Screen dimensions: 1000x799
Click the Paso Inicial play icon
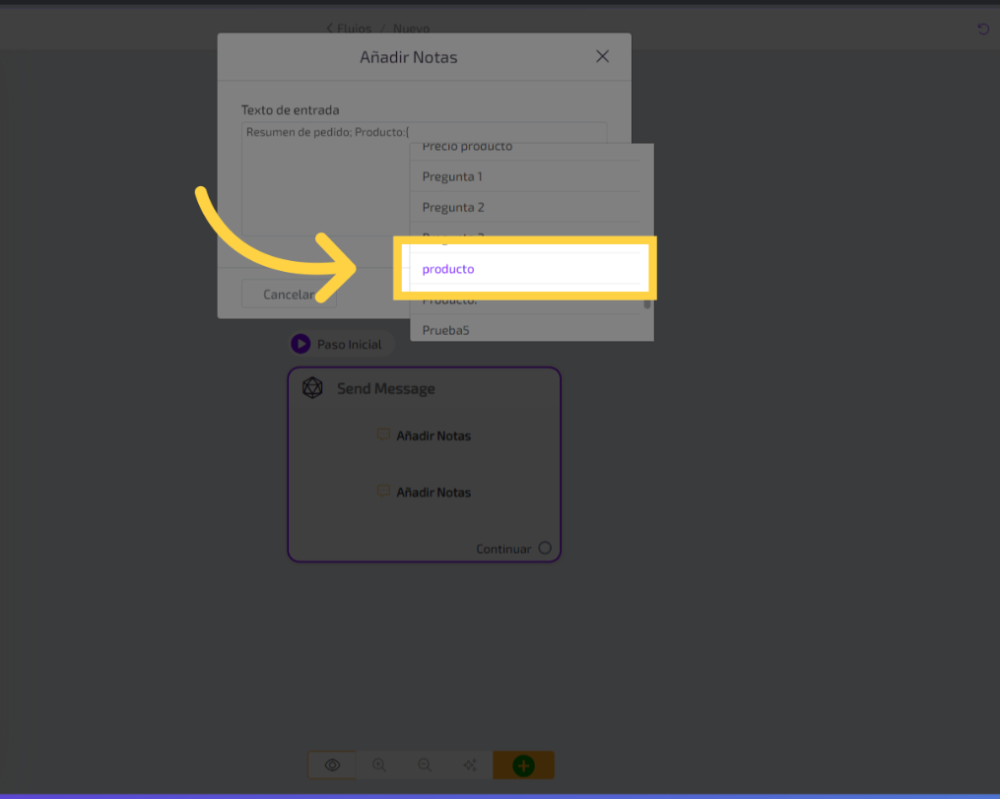(300, 345)
